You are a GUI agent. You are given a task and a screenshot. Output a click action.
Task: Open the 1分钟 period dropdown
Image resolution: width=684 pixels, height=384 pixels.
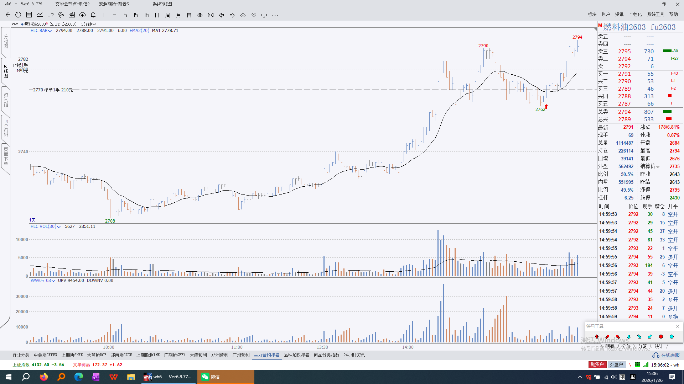click(x=89, y=24)
